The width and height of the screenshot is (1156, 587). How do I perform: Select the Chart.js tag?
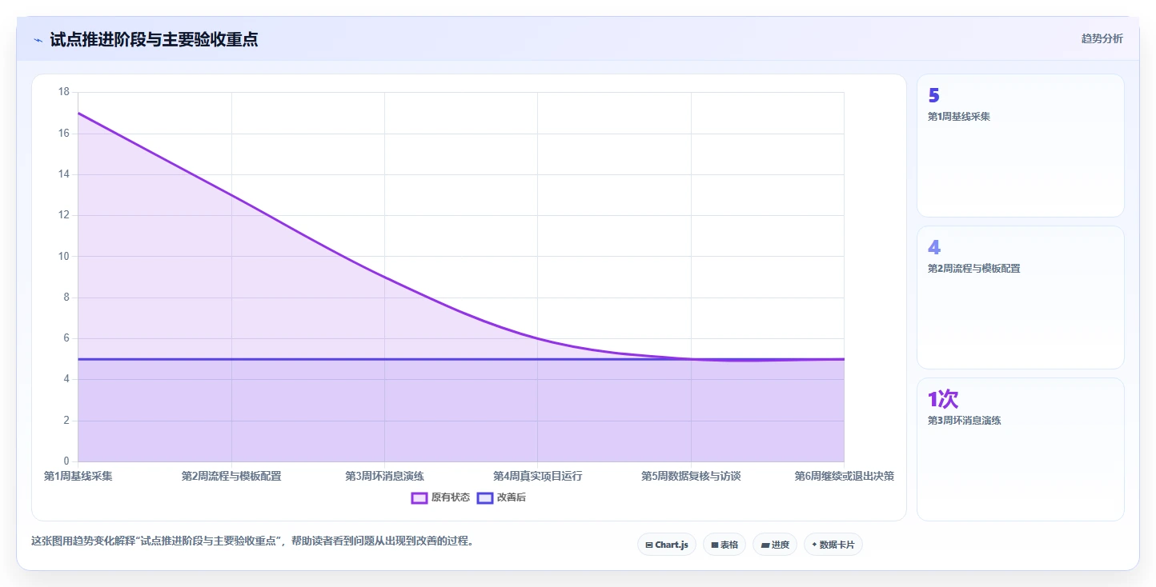(x=667, y=545)
